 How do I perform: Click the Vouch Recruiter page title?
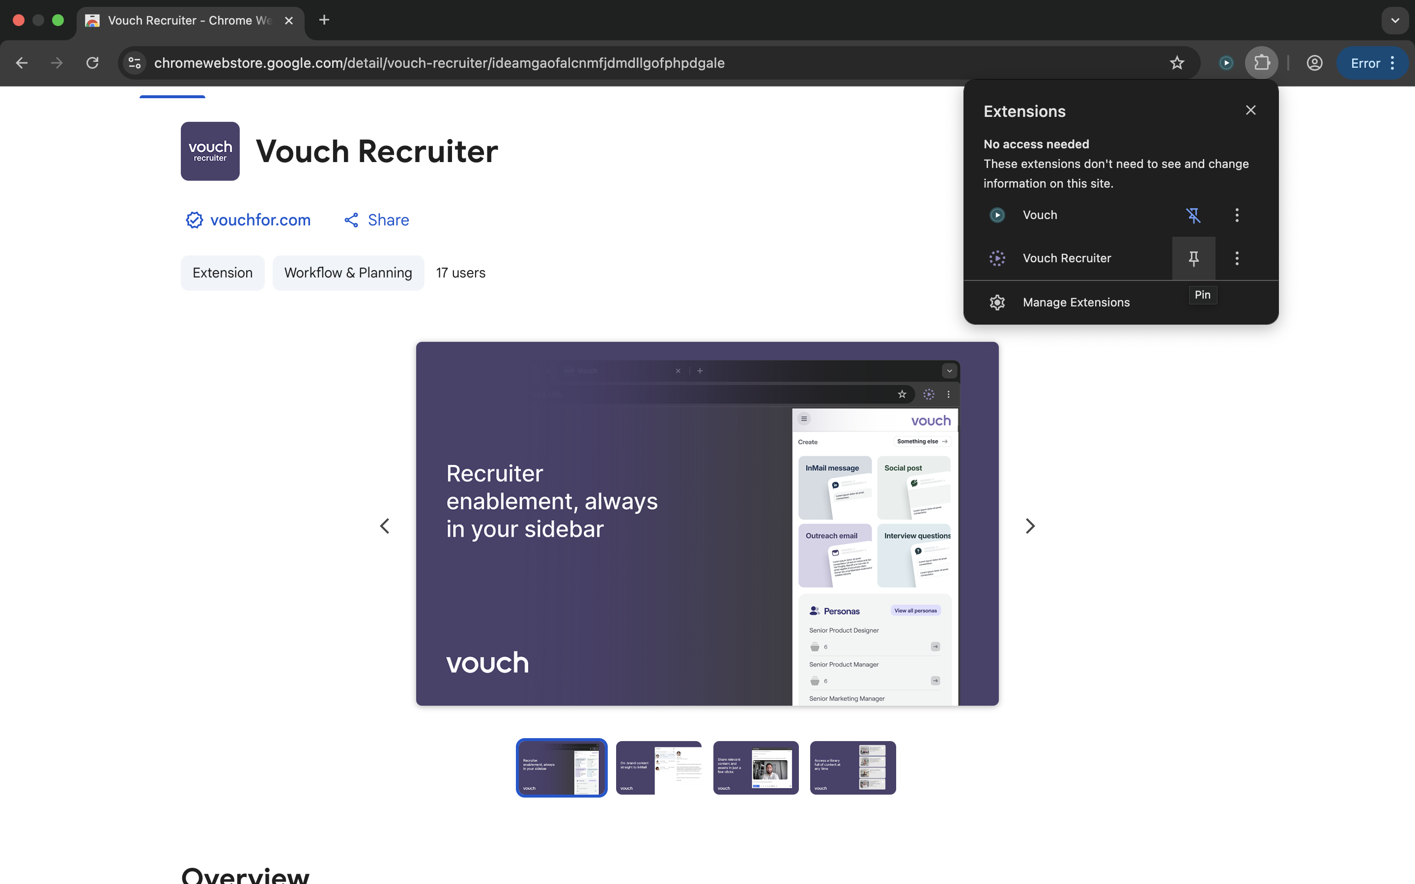tap(377, 151)
